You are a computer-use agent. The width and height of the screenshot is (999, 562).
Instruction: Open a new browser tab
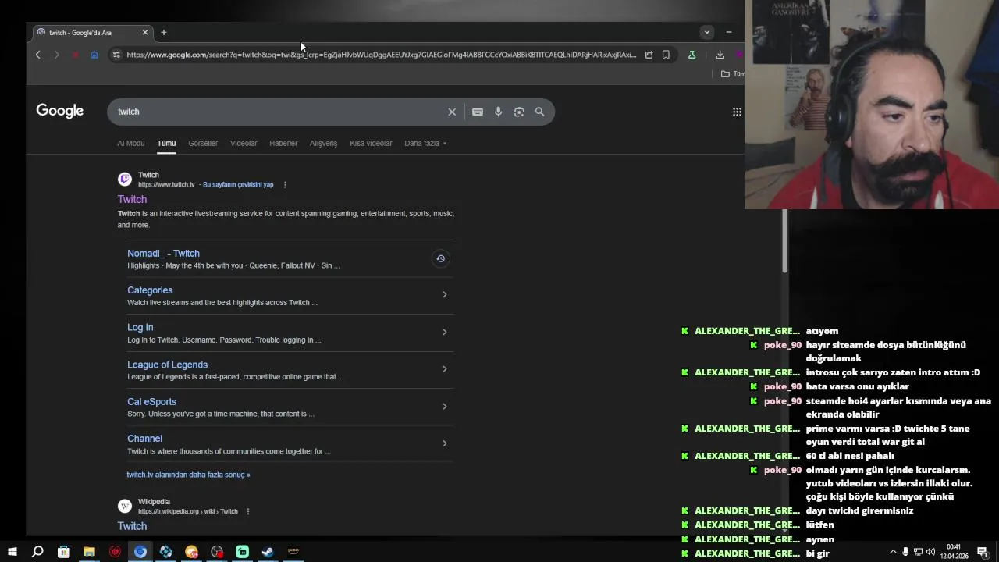(x=163, y=32)
